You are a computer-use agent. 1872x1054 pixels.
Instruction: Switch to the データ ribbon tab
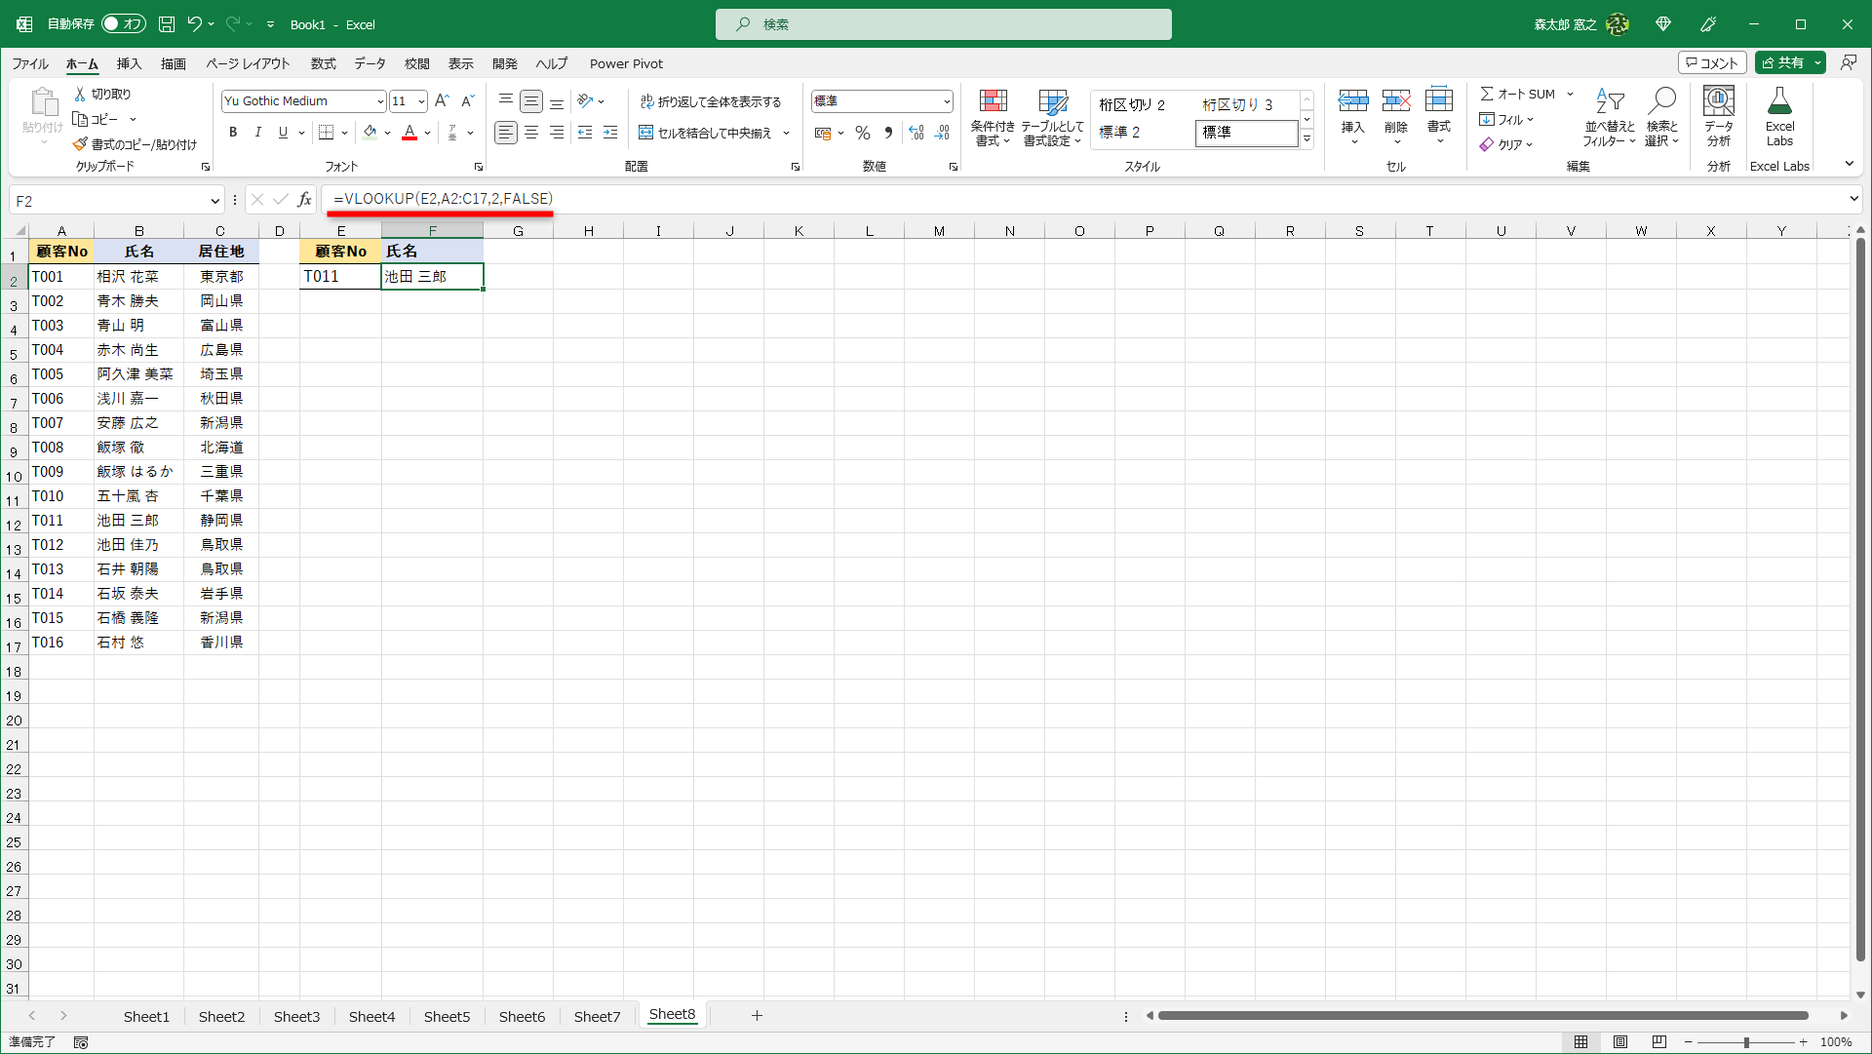[x=370, y=63]
